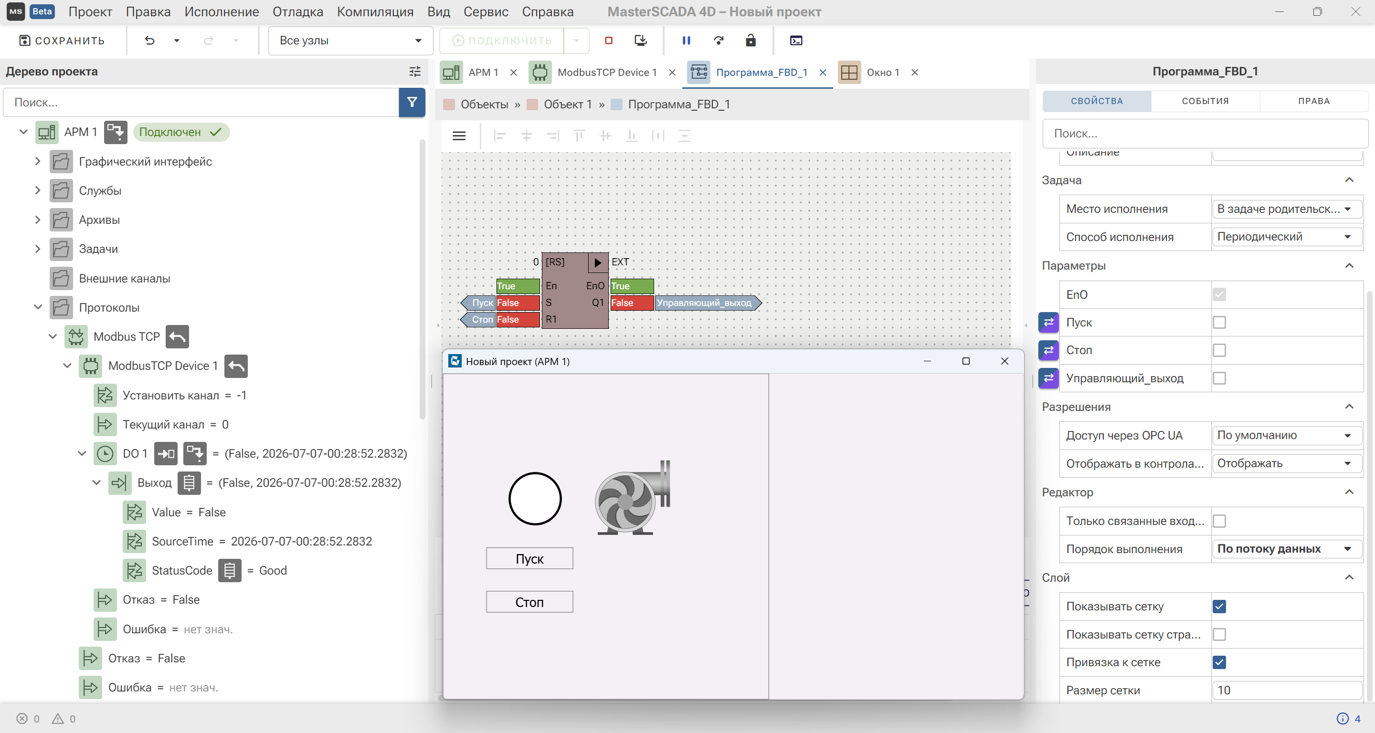Click the undo arrow icon
This screenshot has height=733, width=1375.
point(149,41)
